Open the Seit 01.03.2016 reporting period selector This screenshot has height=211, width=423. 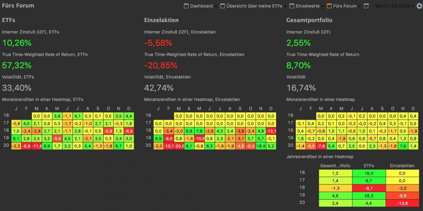pyautogui.click(x=394, y=6)
